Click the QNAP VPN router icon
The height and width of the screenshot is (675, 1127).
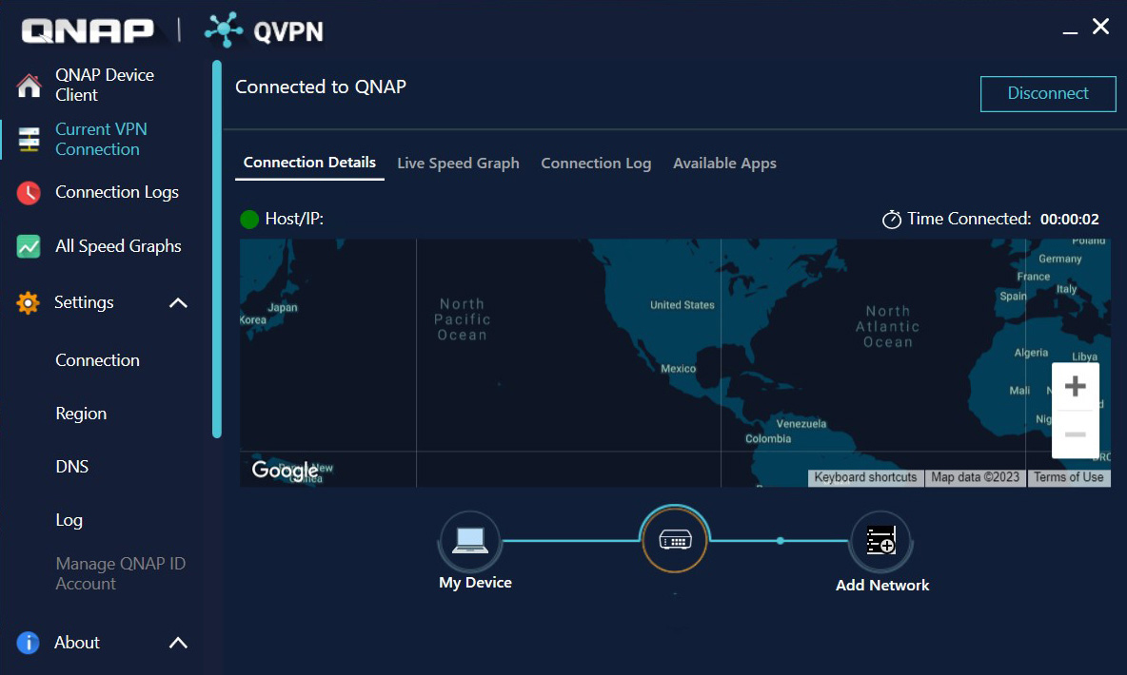point(675,539)
